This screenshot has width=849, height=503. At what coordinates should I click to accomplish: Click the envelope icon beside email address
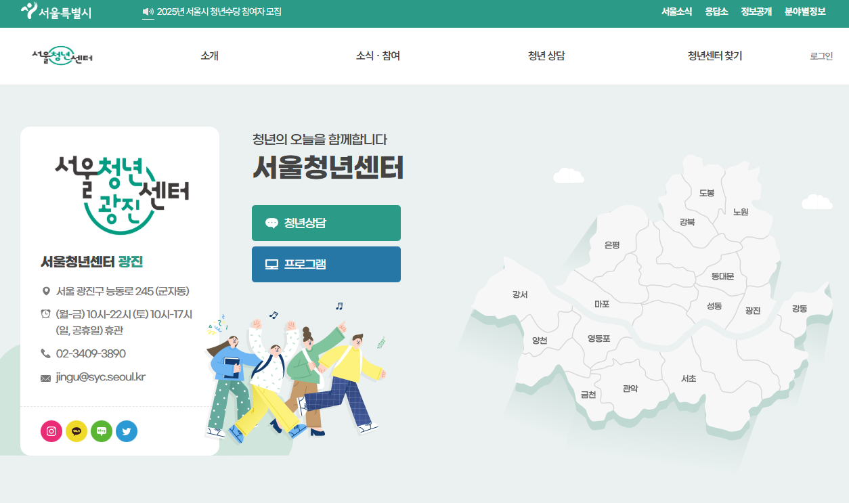46,378
